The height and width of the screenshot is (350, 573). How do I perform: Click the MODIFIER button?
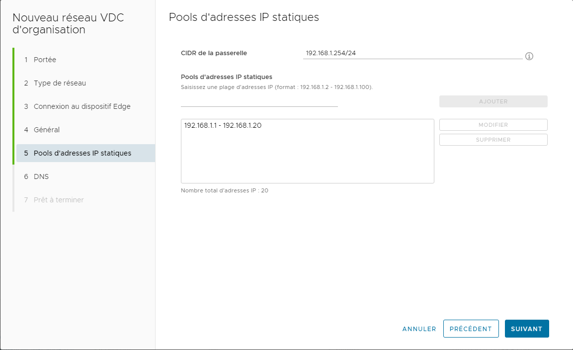(493, 125)
